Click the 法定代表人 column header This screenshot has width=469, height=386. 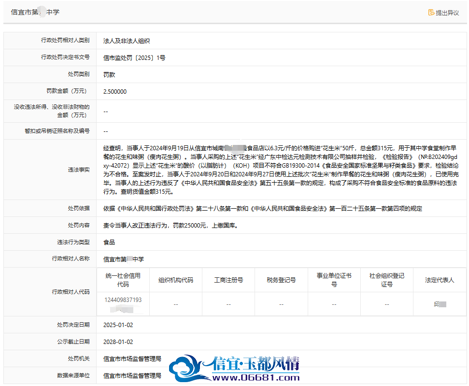[x=440, y=280]
